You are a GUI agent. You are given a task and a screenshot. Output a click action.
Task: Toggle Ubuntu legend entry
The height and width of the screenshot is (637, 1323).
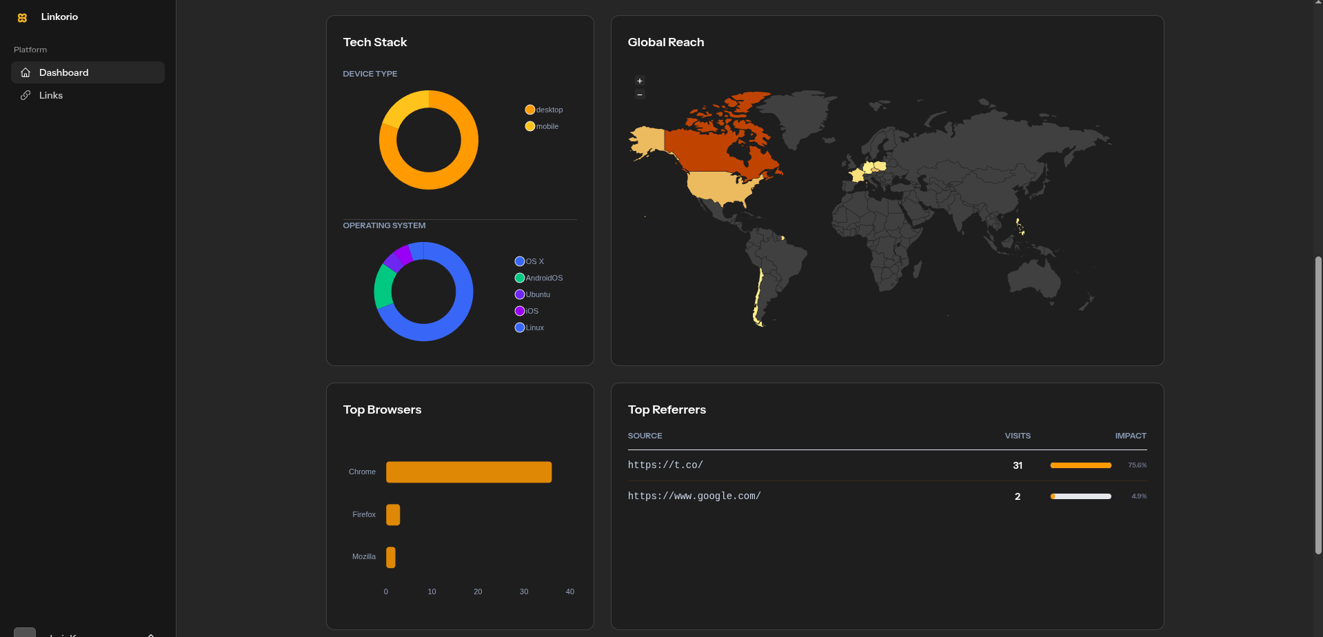(532, 294)
